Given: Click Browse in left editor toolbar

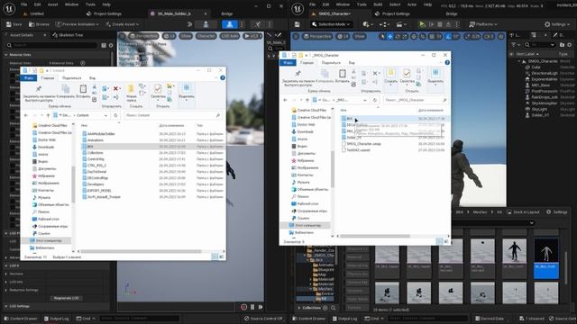Looking at the screenshot, I should 39,24.
